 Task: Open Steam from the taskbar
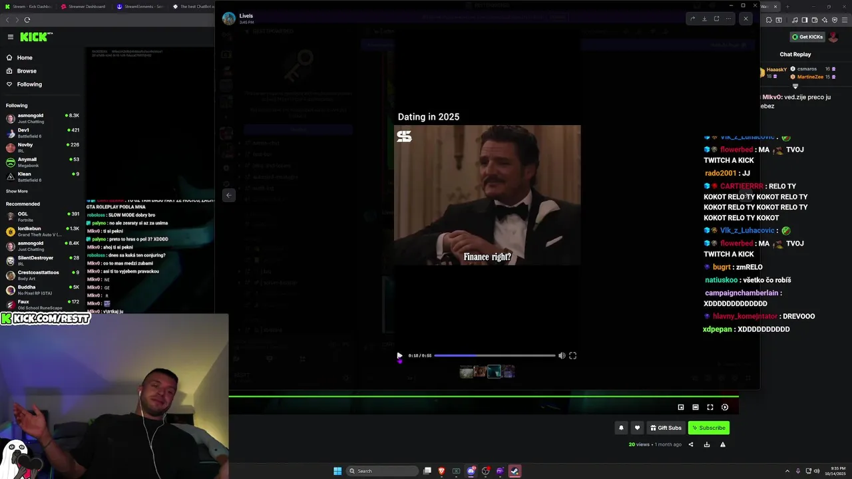tap(515, 471)
